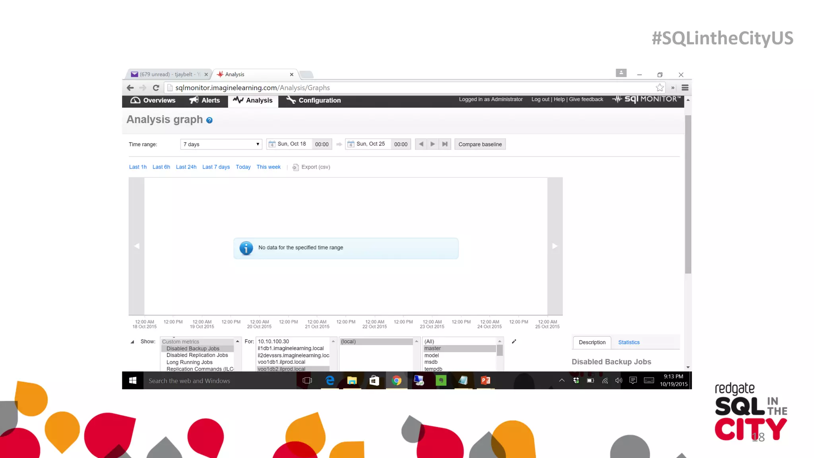Open the end date calendar icon
814x458 pixels.
coord(351,144)
